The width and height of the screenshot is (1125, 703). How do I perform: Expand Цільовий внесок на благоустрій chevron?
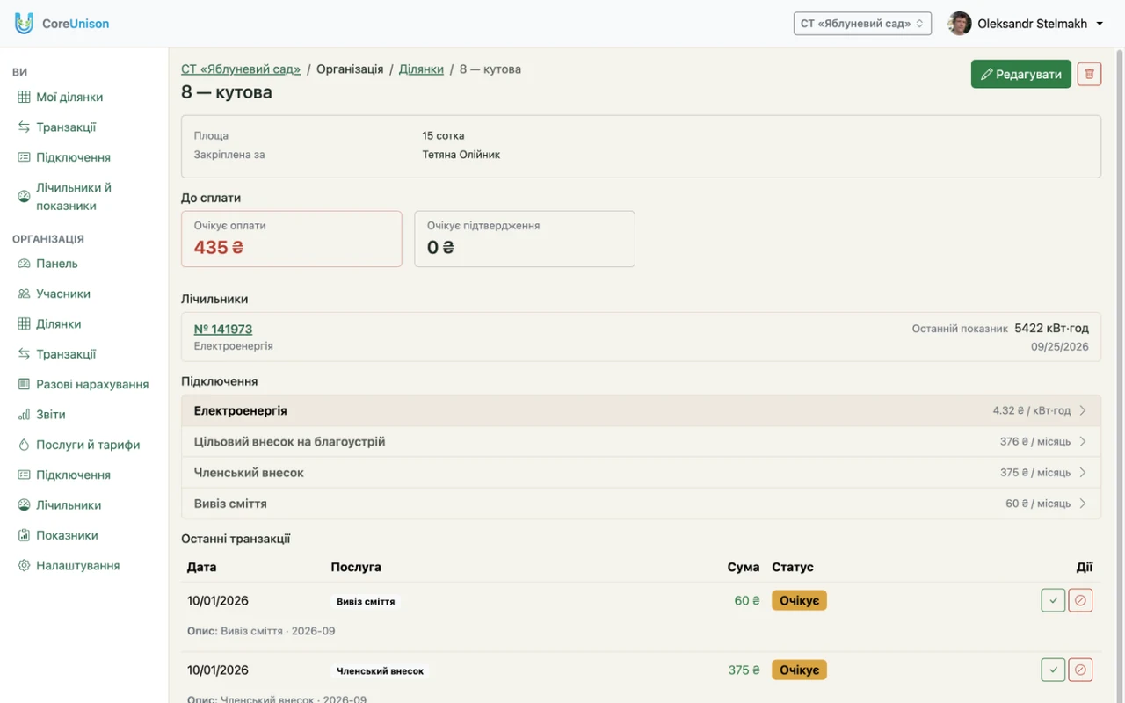point(1083,441)
